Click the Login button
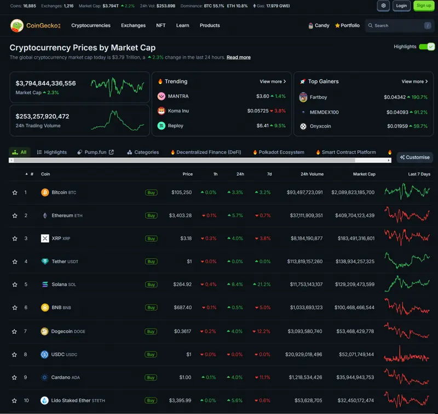 point(401,5)
